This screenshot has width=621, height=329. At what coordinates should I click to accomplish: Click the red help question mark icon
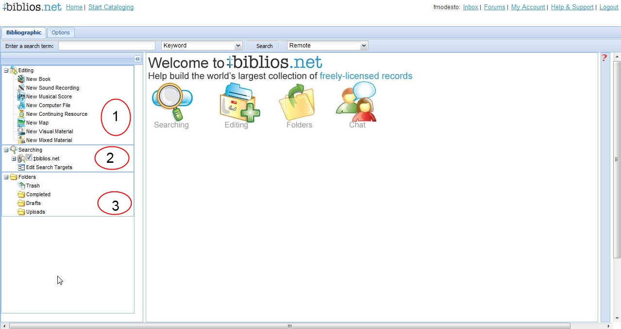(604, 58)
